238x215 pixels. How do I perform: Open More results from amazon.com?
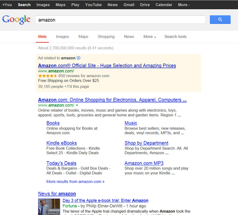(x=75, y=182)
